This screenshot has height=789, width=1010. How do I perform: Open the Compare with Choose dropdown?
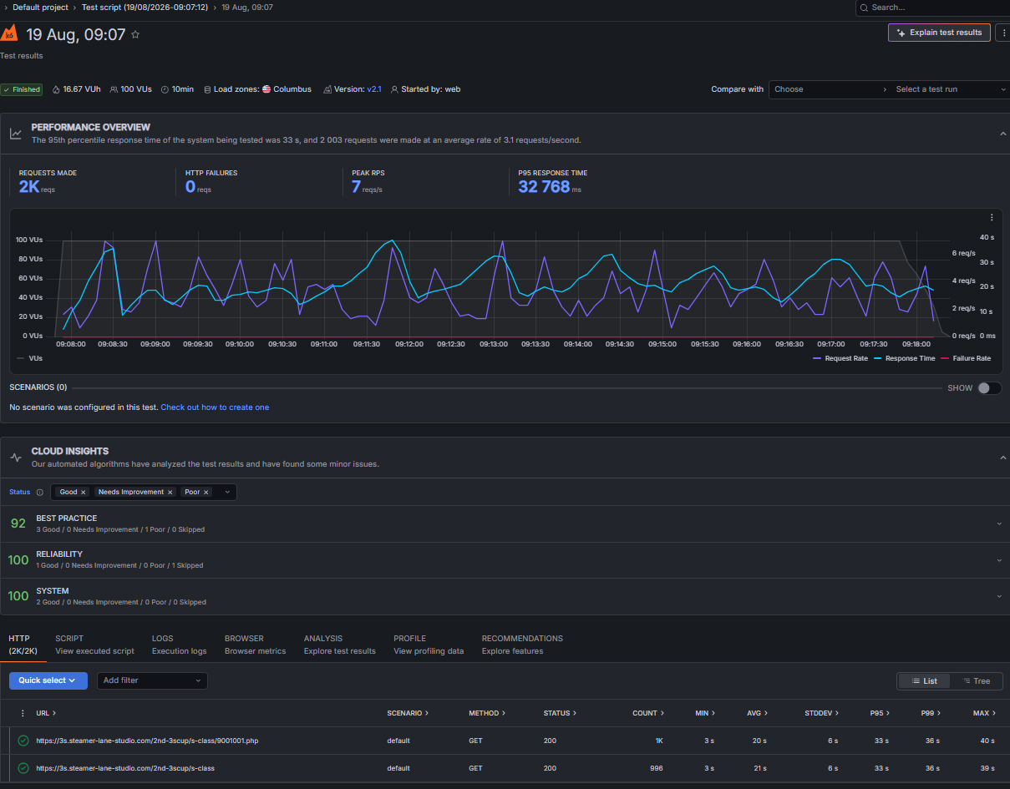830,89
